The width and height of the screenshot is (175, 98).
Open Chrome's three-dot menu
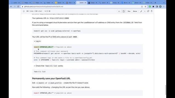coord(164,7)
